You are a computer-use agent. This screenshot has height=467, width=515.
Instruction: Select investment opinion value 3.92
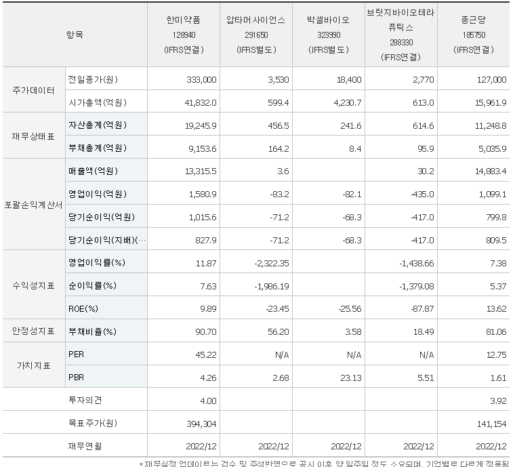click(498, 401)
